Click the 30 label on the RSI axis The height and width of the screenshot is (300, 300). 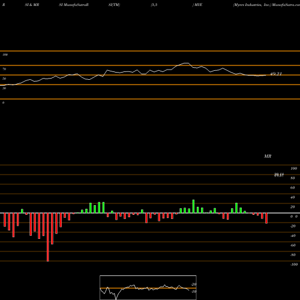point(4,88)
